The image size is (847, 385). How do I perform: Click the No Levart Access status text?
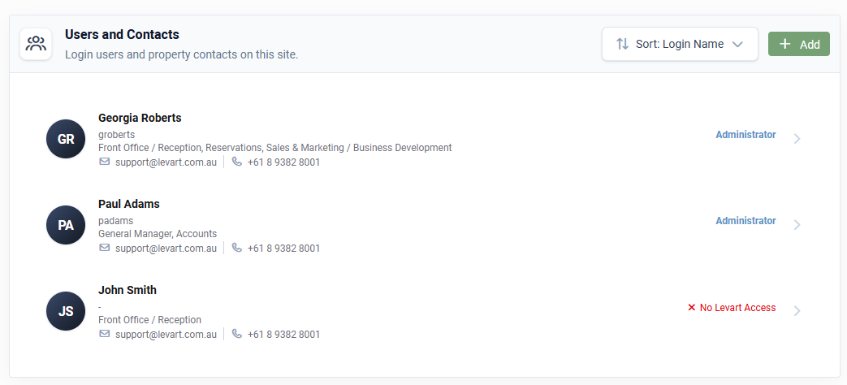pyautogui.click(x=737, y=308)
